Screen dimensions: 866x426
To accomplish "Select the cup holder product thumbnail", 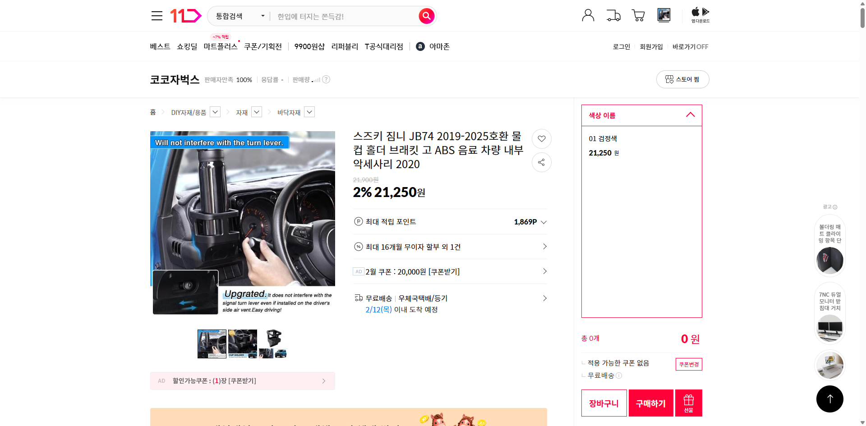I will (243, 344).
